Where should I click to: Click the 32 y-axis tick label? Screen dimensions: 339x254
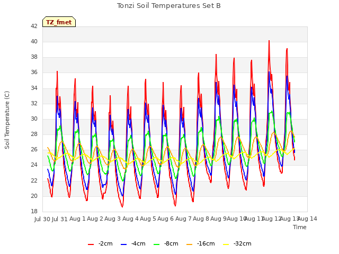(34, 104)
